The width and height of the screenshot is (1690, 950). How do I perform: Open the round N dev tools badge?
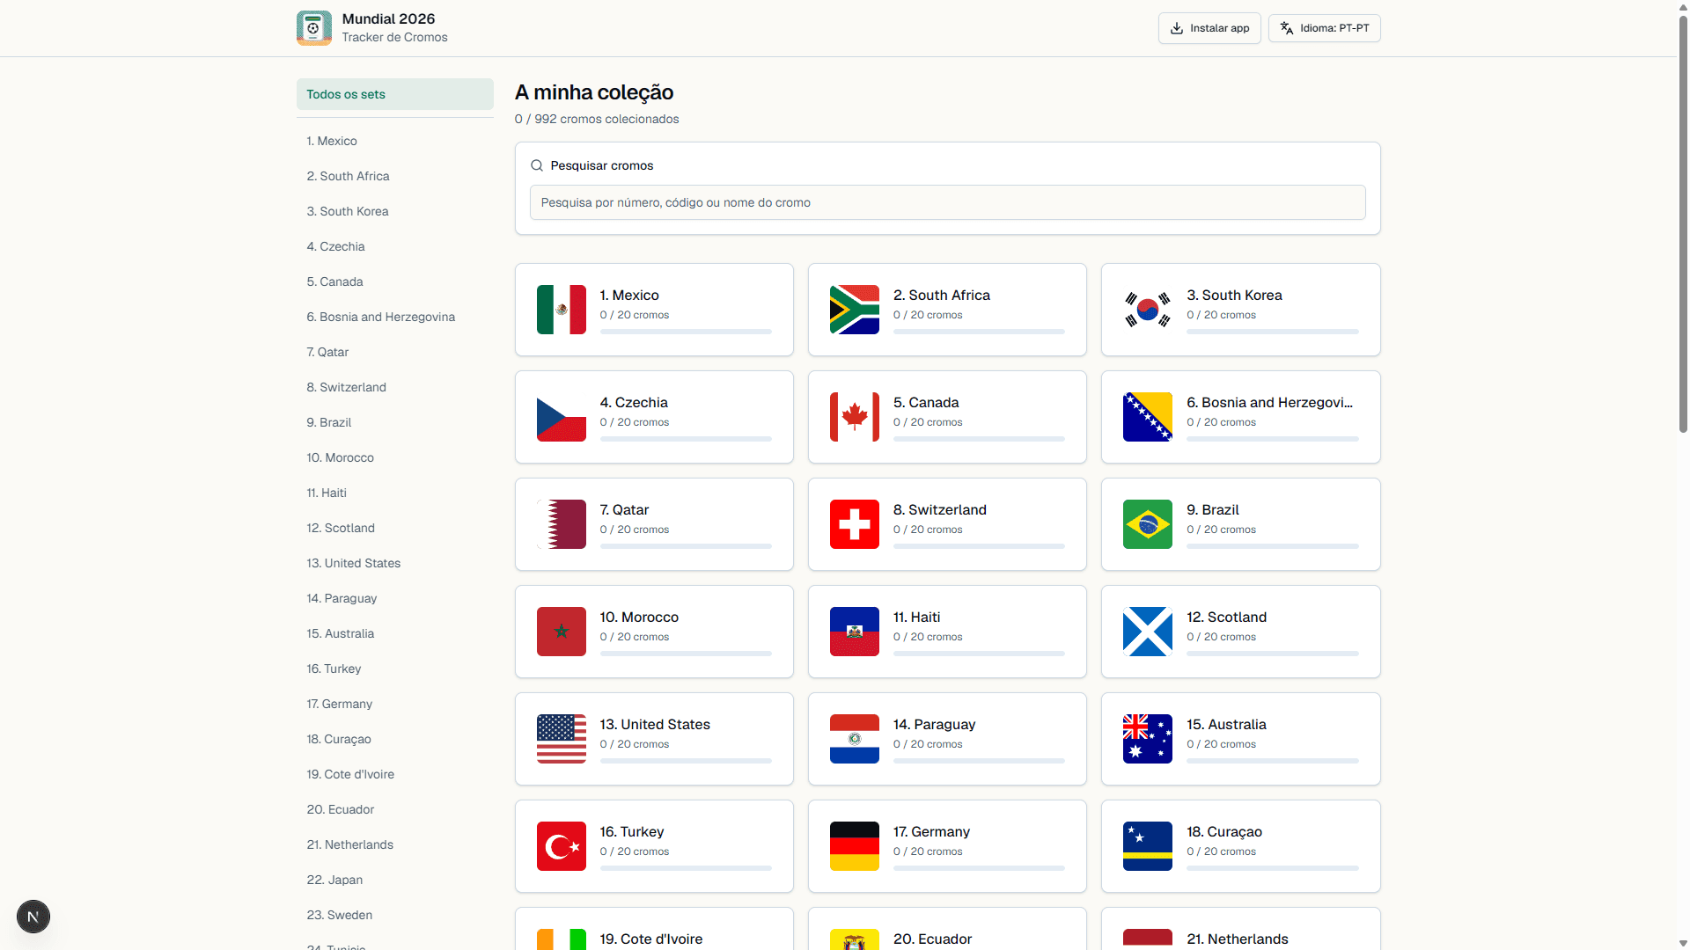(33, 917)
